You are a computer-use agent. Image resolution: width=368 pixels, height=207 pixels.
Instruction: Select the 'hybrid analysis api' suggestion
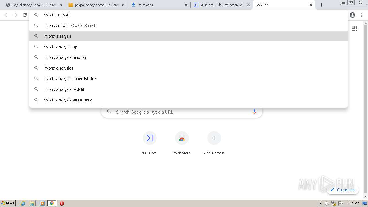[189, 47]
